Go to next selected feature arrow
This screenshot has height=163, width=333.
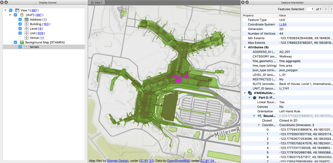pyautogui.click(x=331, y=9)
